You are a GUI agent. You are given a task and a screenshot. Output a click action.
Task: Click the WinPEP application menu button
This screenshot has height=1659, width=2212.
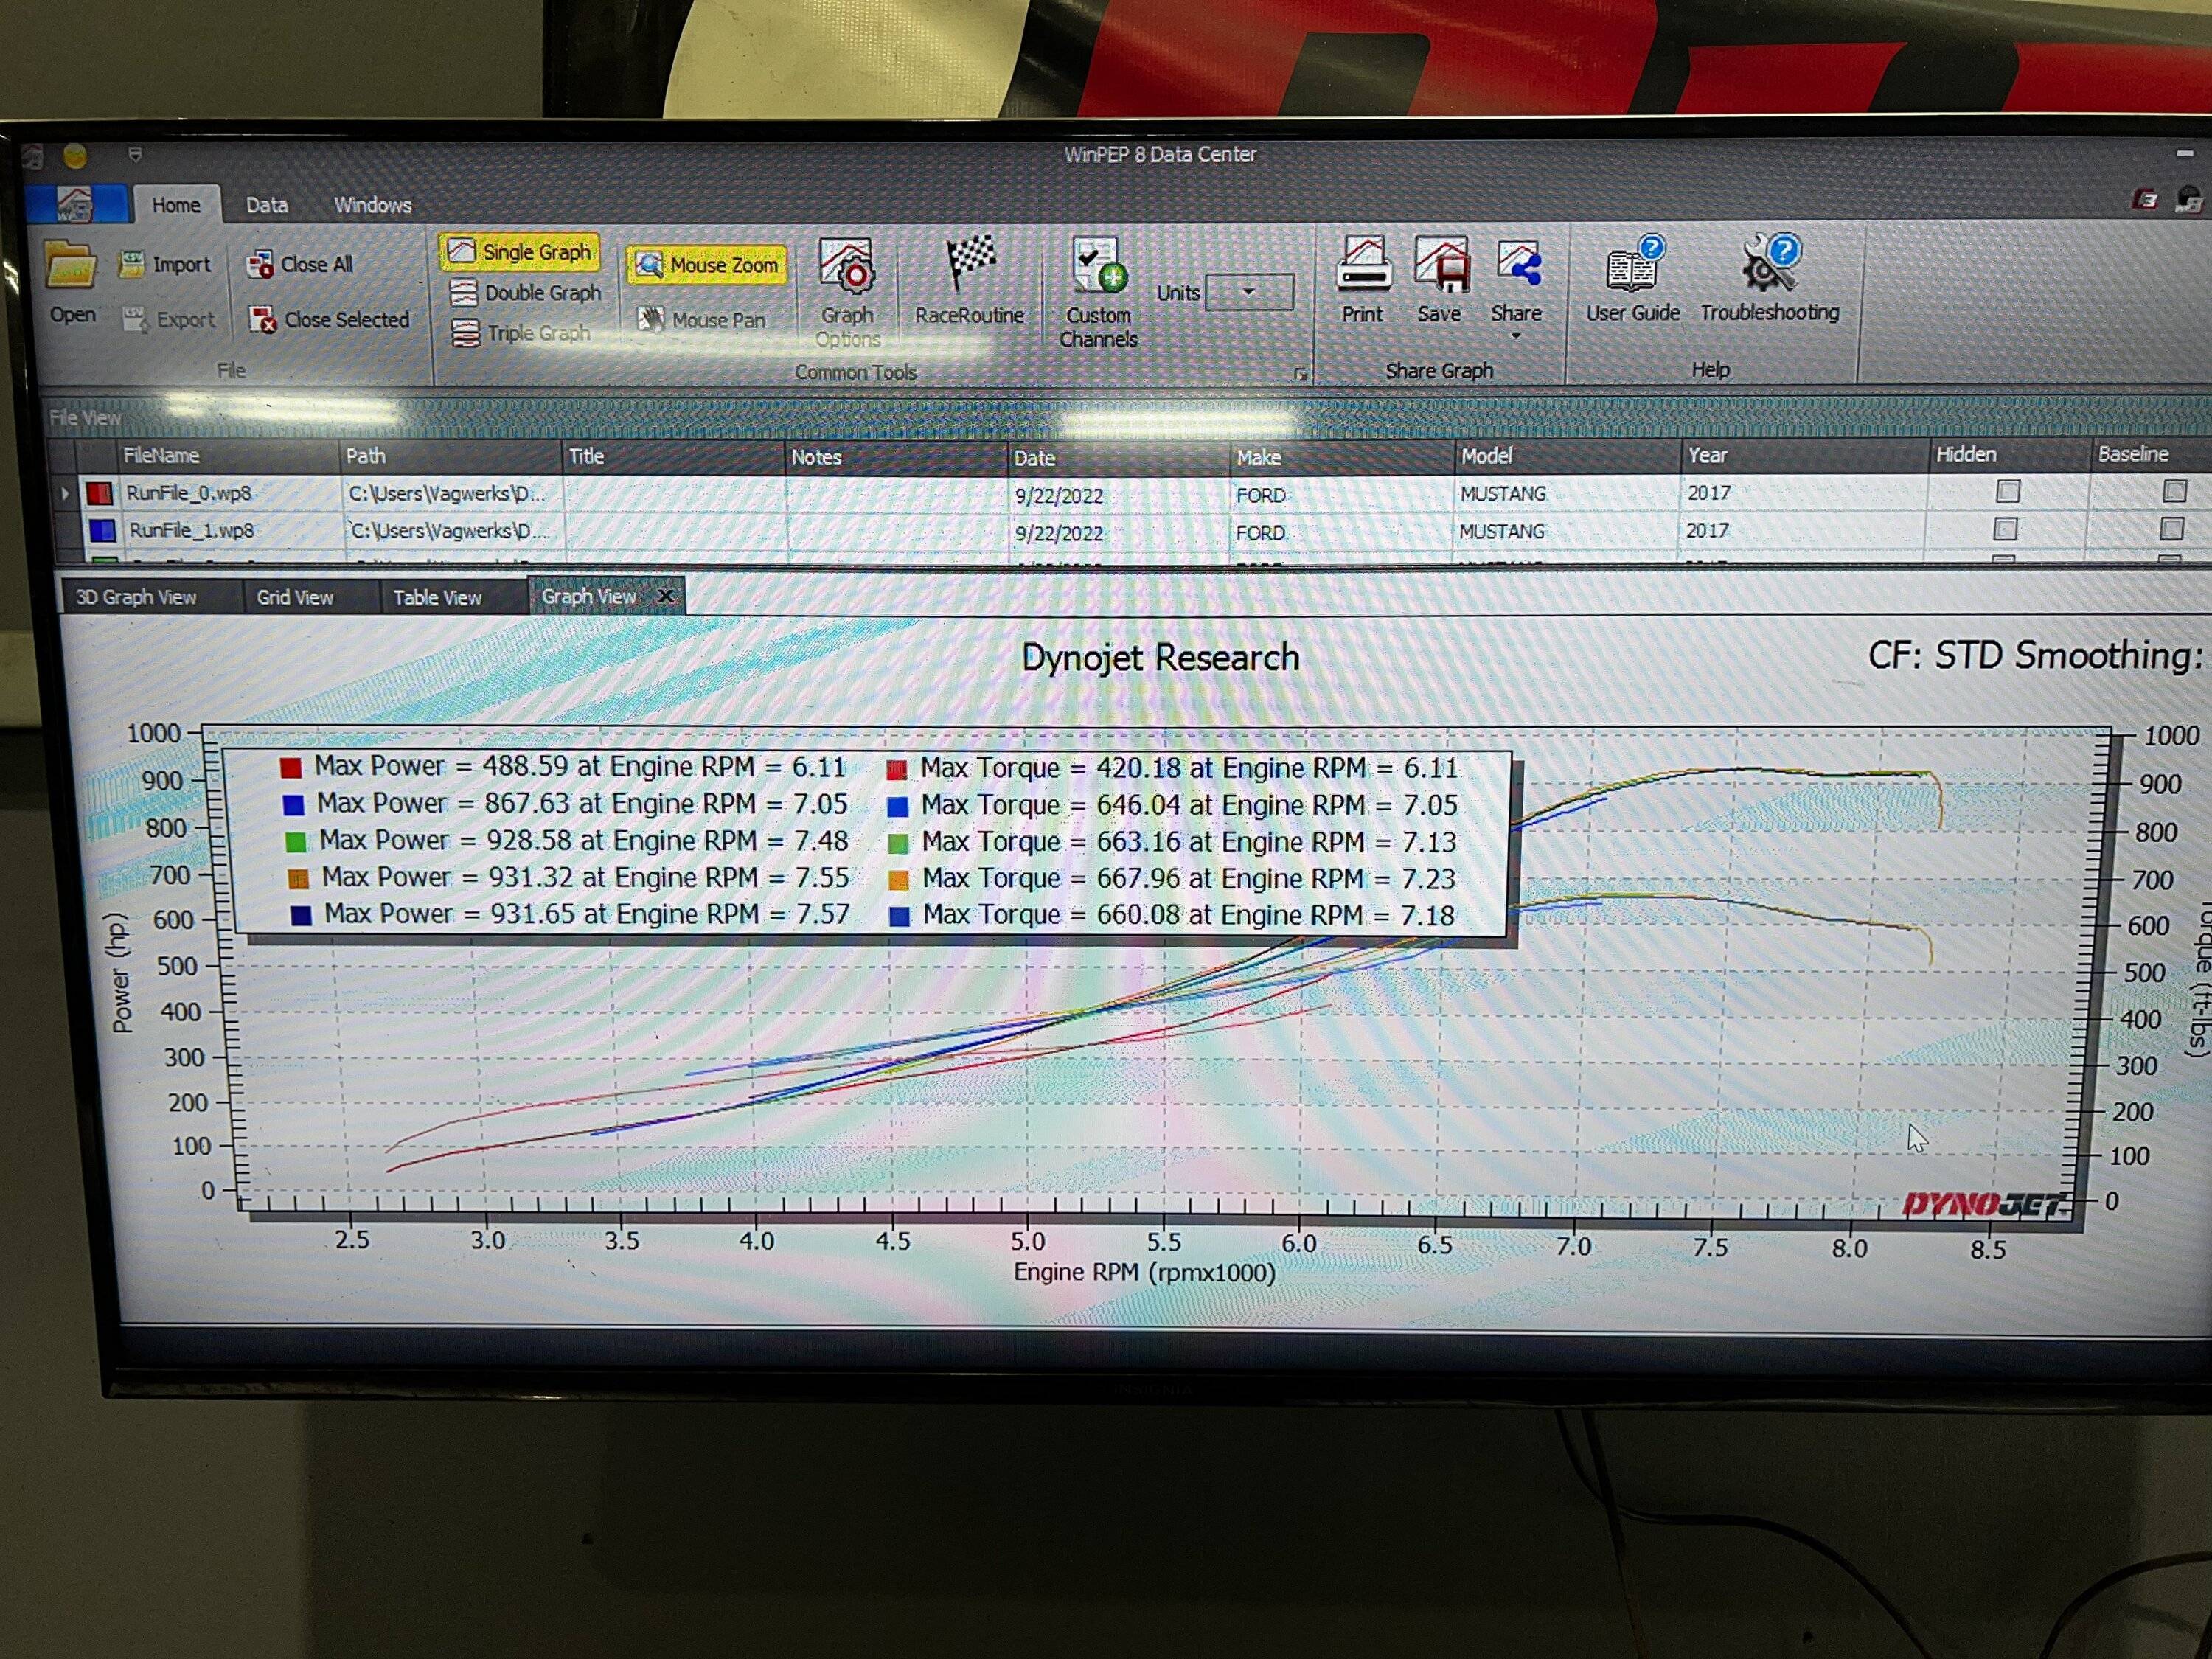tap(77, 204)
